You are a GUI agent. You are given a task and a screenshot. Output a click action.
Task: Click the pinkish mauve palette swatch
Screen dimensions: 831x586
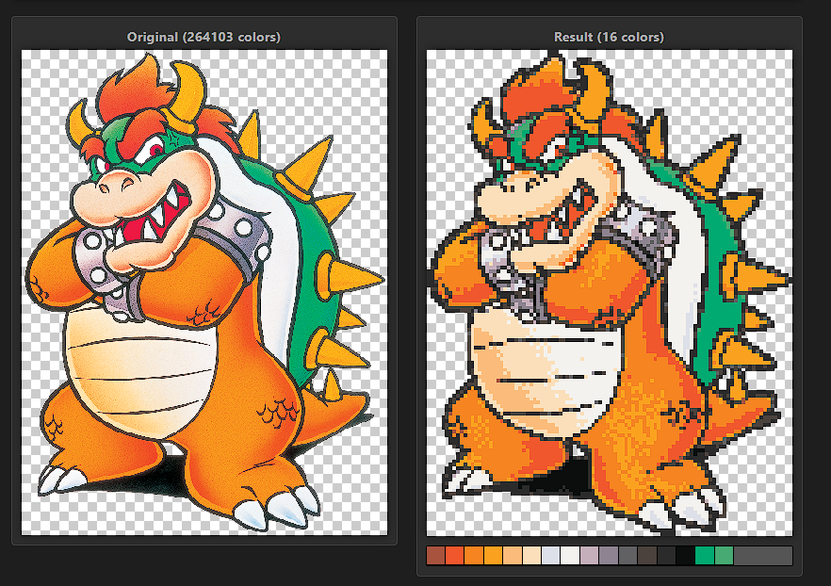click(x=590, y=556)
